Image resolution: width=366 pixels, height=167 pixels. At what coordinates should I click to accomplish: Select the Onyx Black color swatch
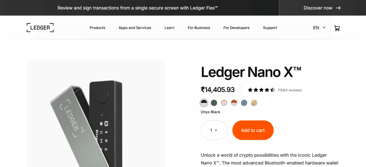pos(204,103)
